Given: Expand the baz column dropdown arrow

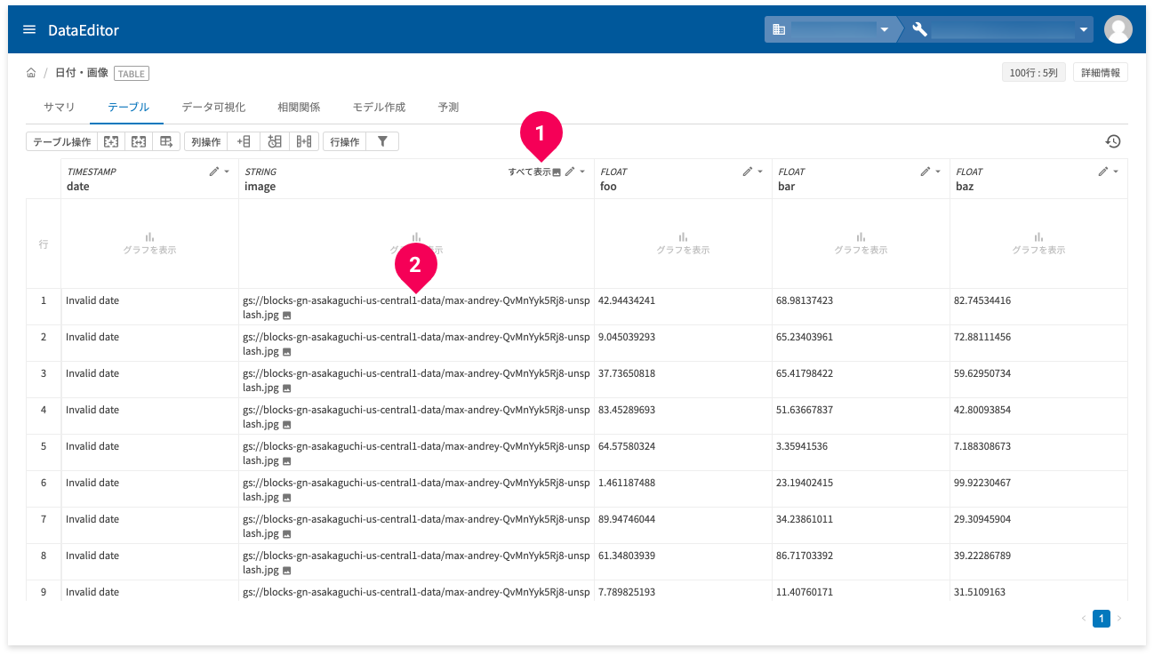Looking at the screenshot, I should tap(1116, 172).
